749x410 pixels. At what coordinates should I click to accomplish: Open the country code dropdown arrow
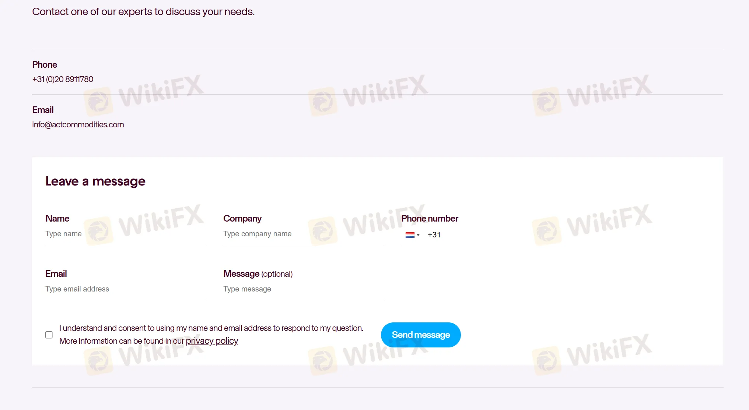point(418,235)
